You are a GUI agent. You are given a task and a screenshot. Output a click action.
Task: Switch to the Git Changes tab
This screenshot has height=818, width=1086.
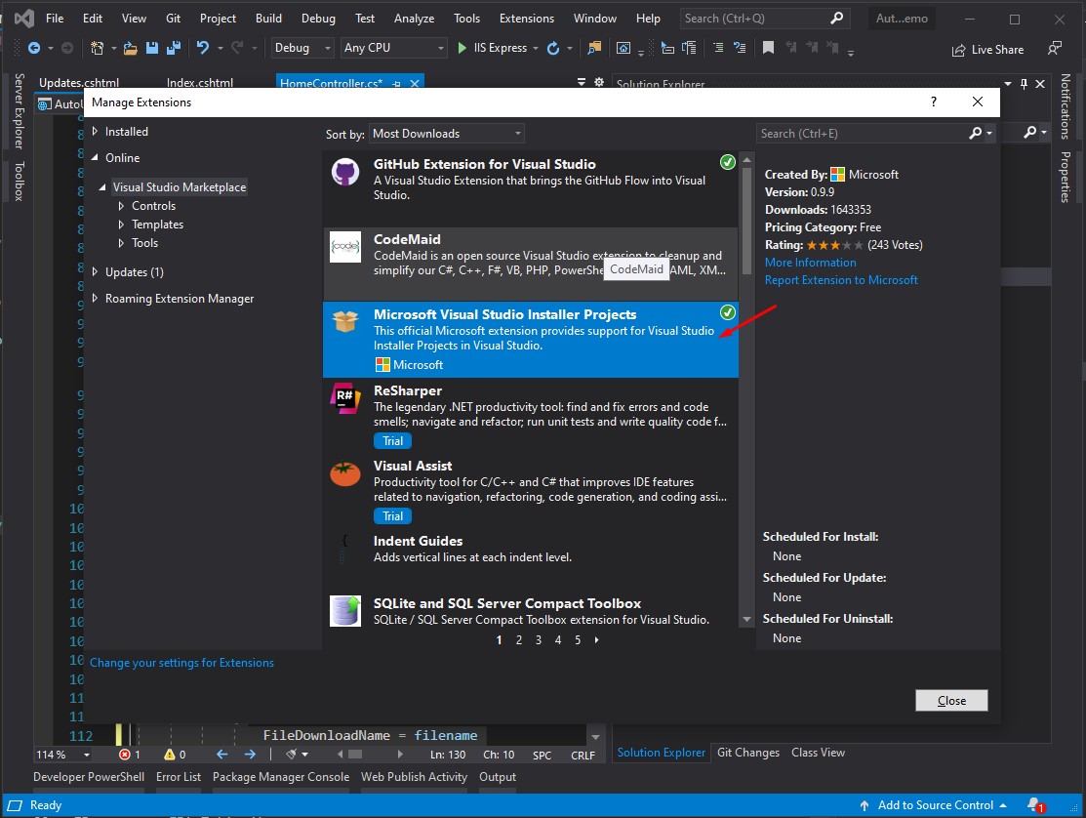[x=747, y=752]
